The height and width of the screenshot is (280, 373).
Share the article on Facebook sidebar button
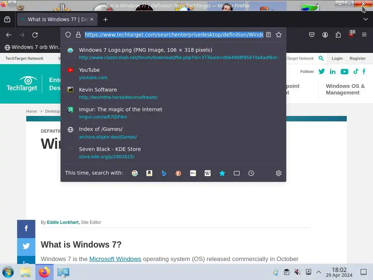(x=26, y=229)
